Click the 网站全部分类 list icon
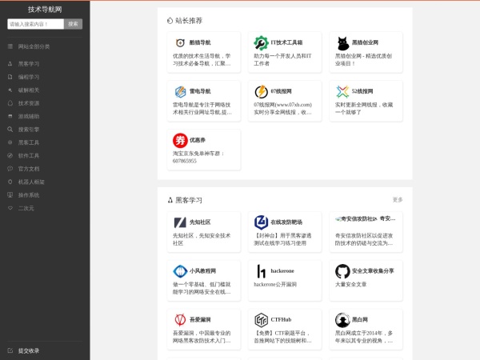This screenshot has width=480, height=360. [10, 46]
